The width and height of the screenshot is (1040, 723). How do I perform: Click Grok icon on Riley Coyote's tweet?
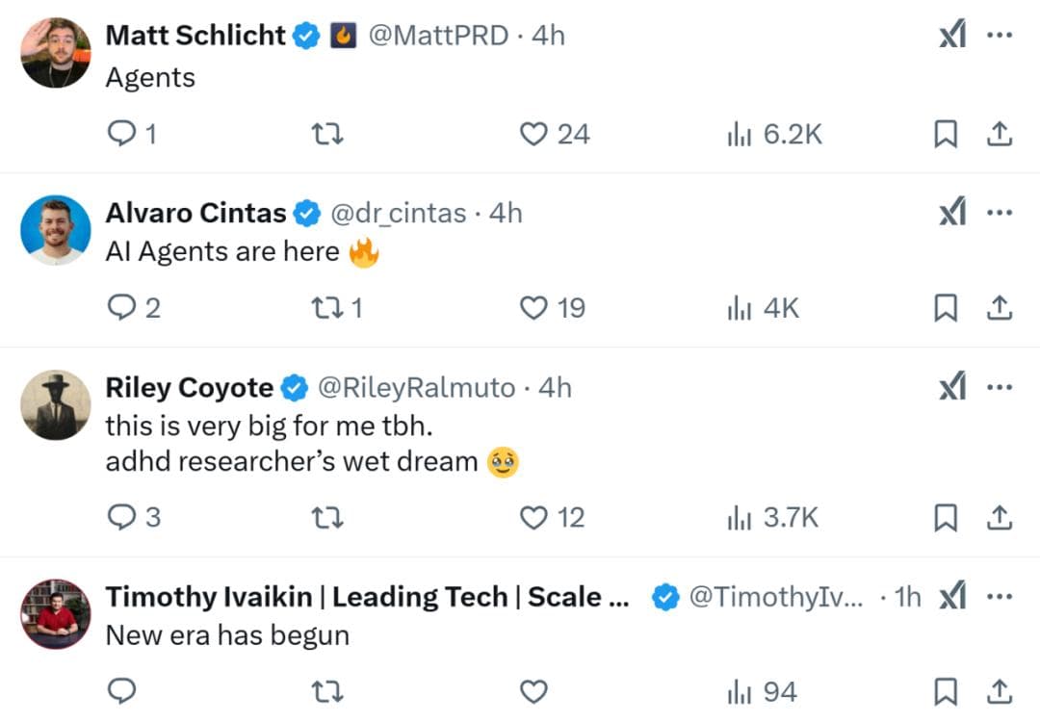pos(951,388)
